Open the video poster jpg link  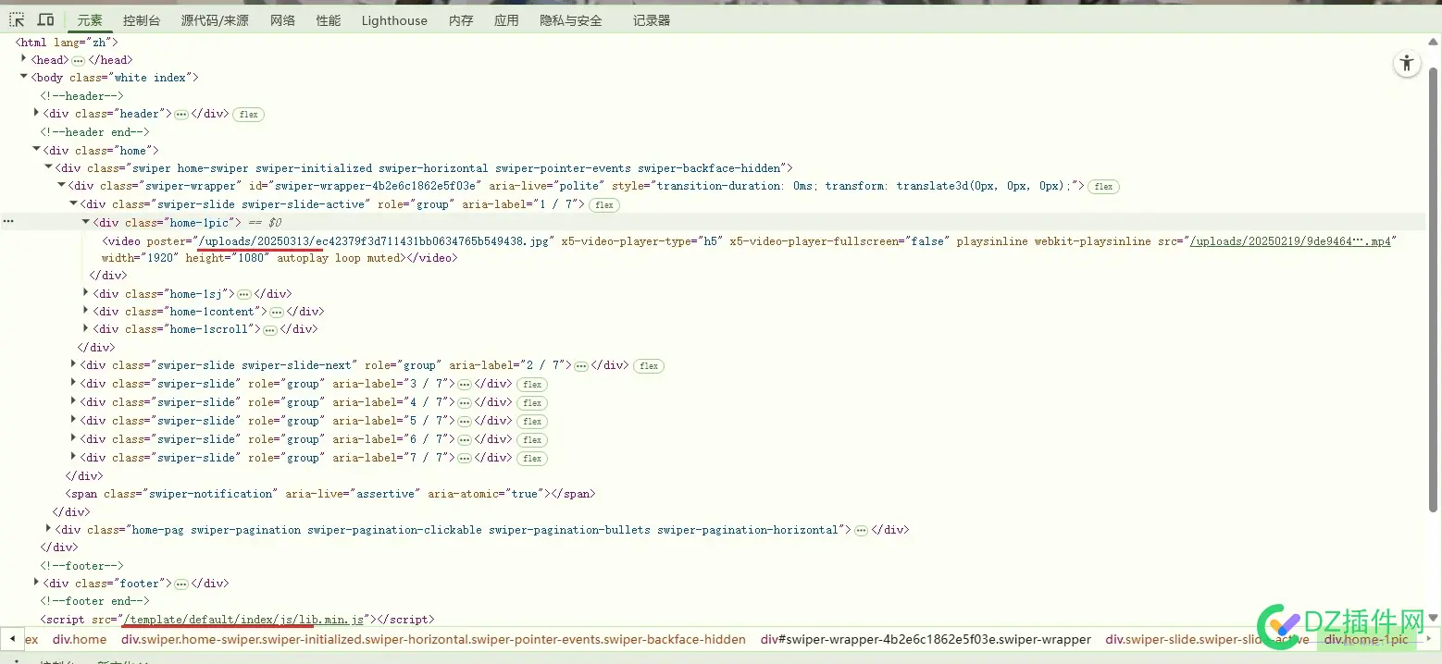[375, 240]
